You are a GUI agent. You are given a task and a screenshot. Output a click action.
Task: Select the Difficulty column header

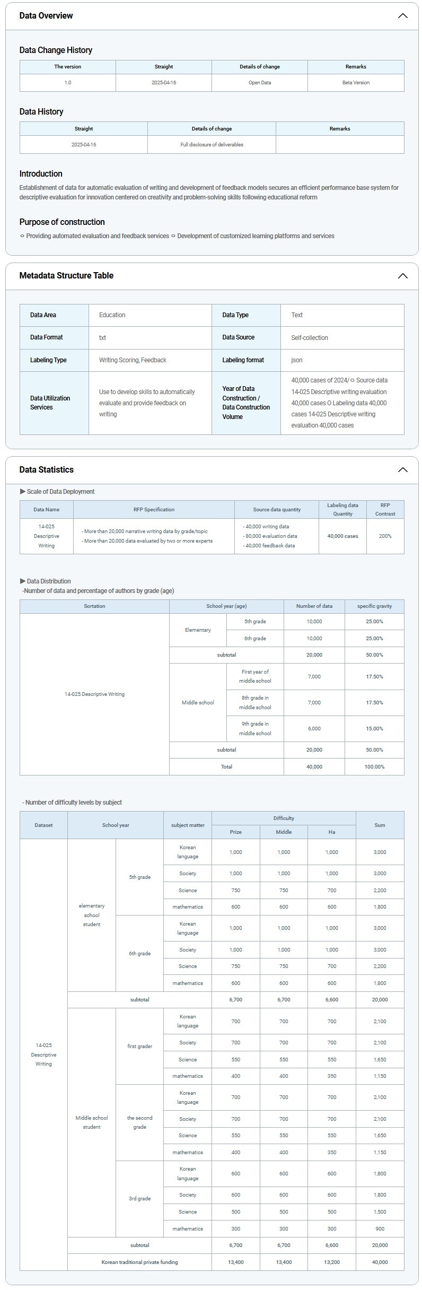(284, 818)
